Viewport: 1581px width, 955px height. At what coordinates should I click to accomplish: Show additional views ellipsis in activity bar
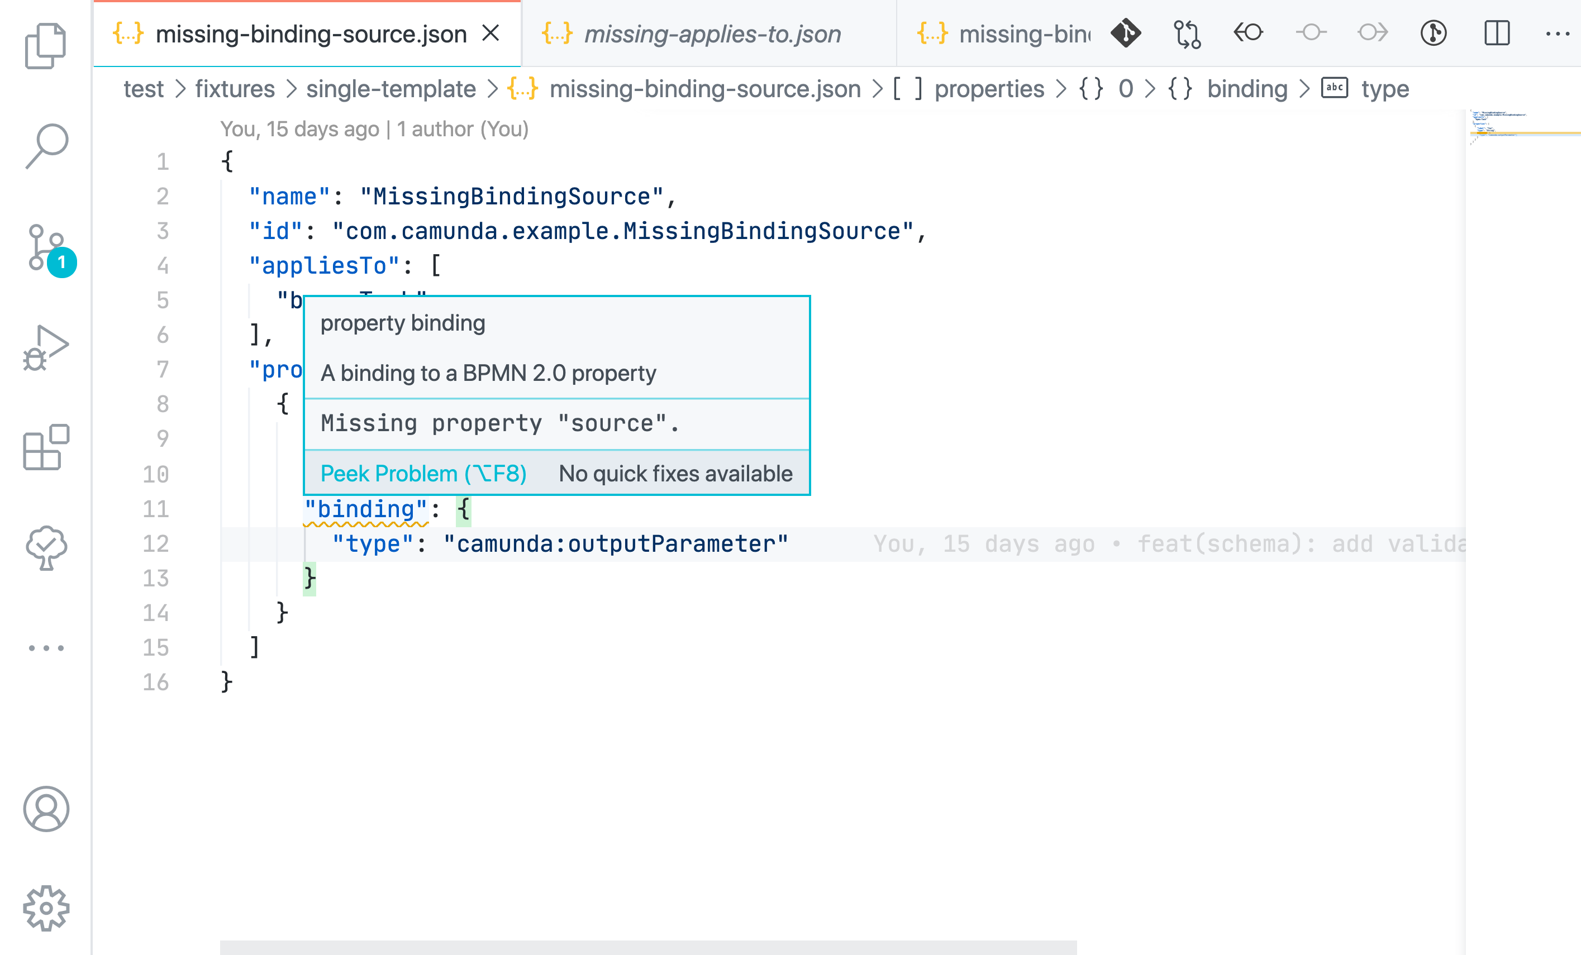pyautogui.click(x=46, y=648)
